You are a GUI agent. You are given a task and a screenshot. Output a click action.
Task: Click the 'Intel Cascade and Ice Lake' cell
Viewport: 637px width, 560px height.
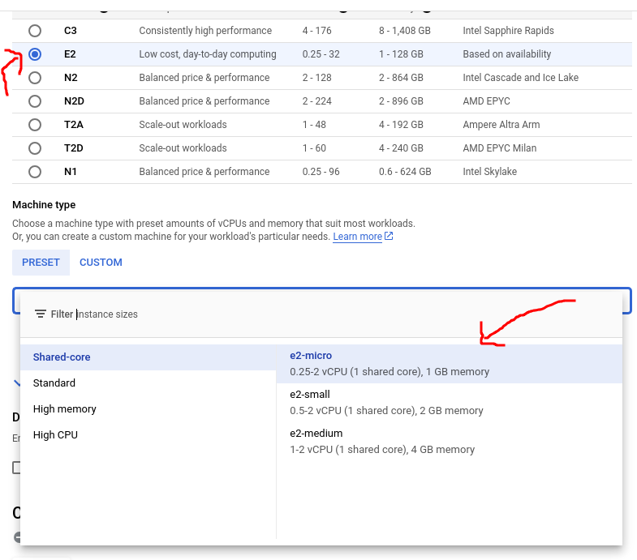(520, 78)
